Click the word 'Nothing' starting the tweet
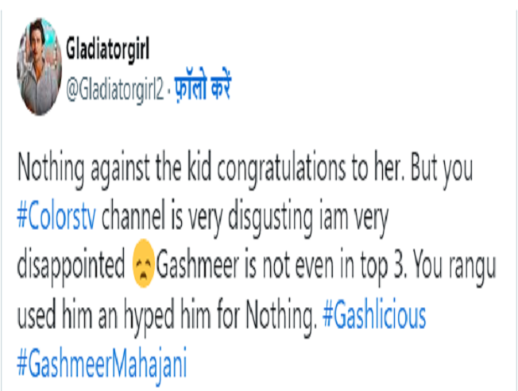 click(x=51, y=170)
